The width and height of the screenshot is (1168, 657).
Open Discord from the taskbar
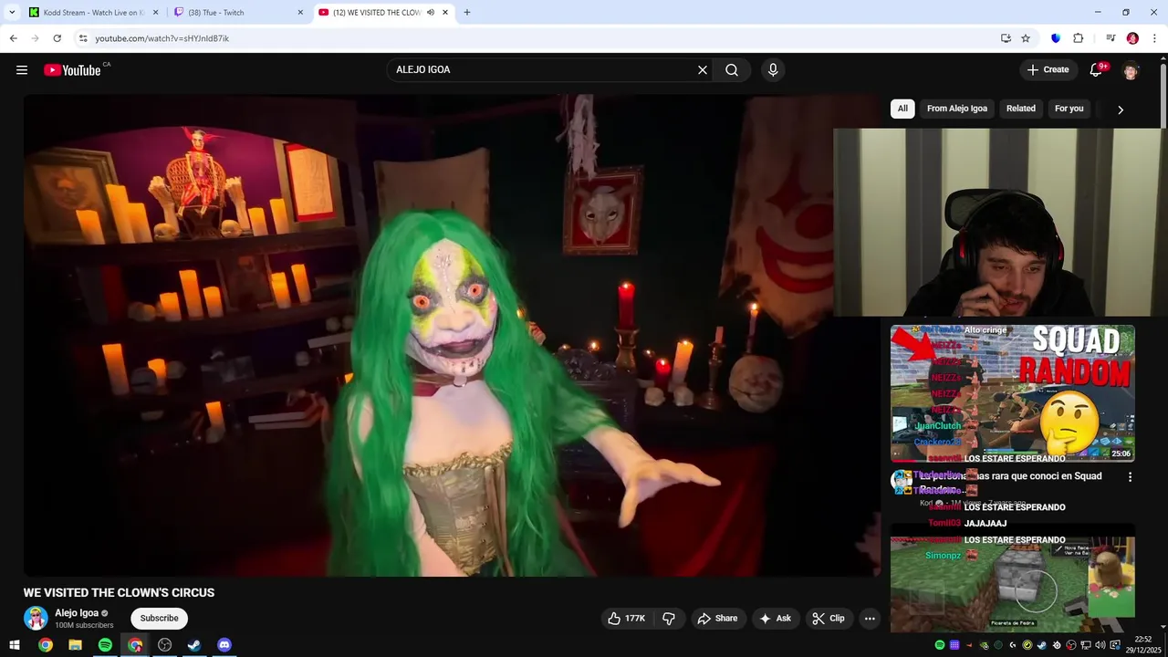pos(224,645)
